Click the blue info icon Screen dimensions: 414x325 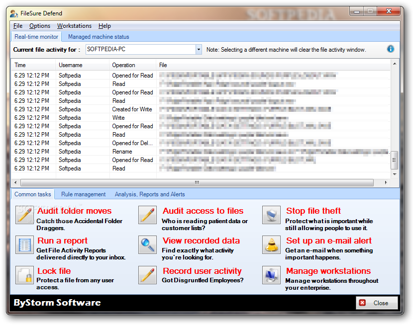coord(391,49)
